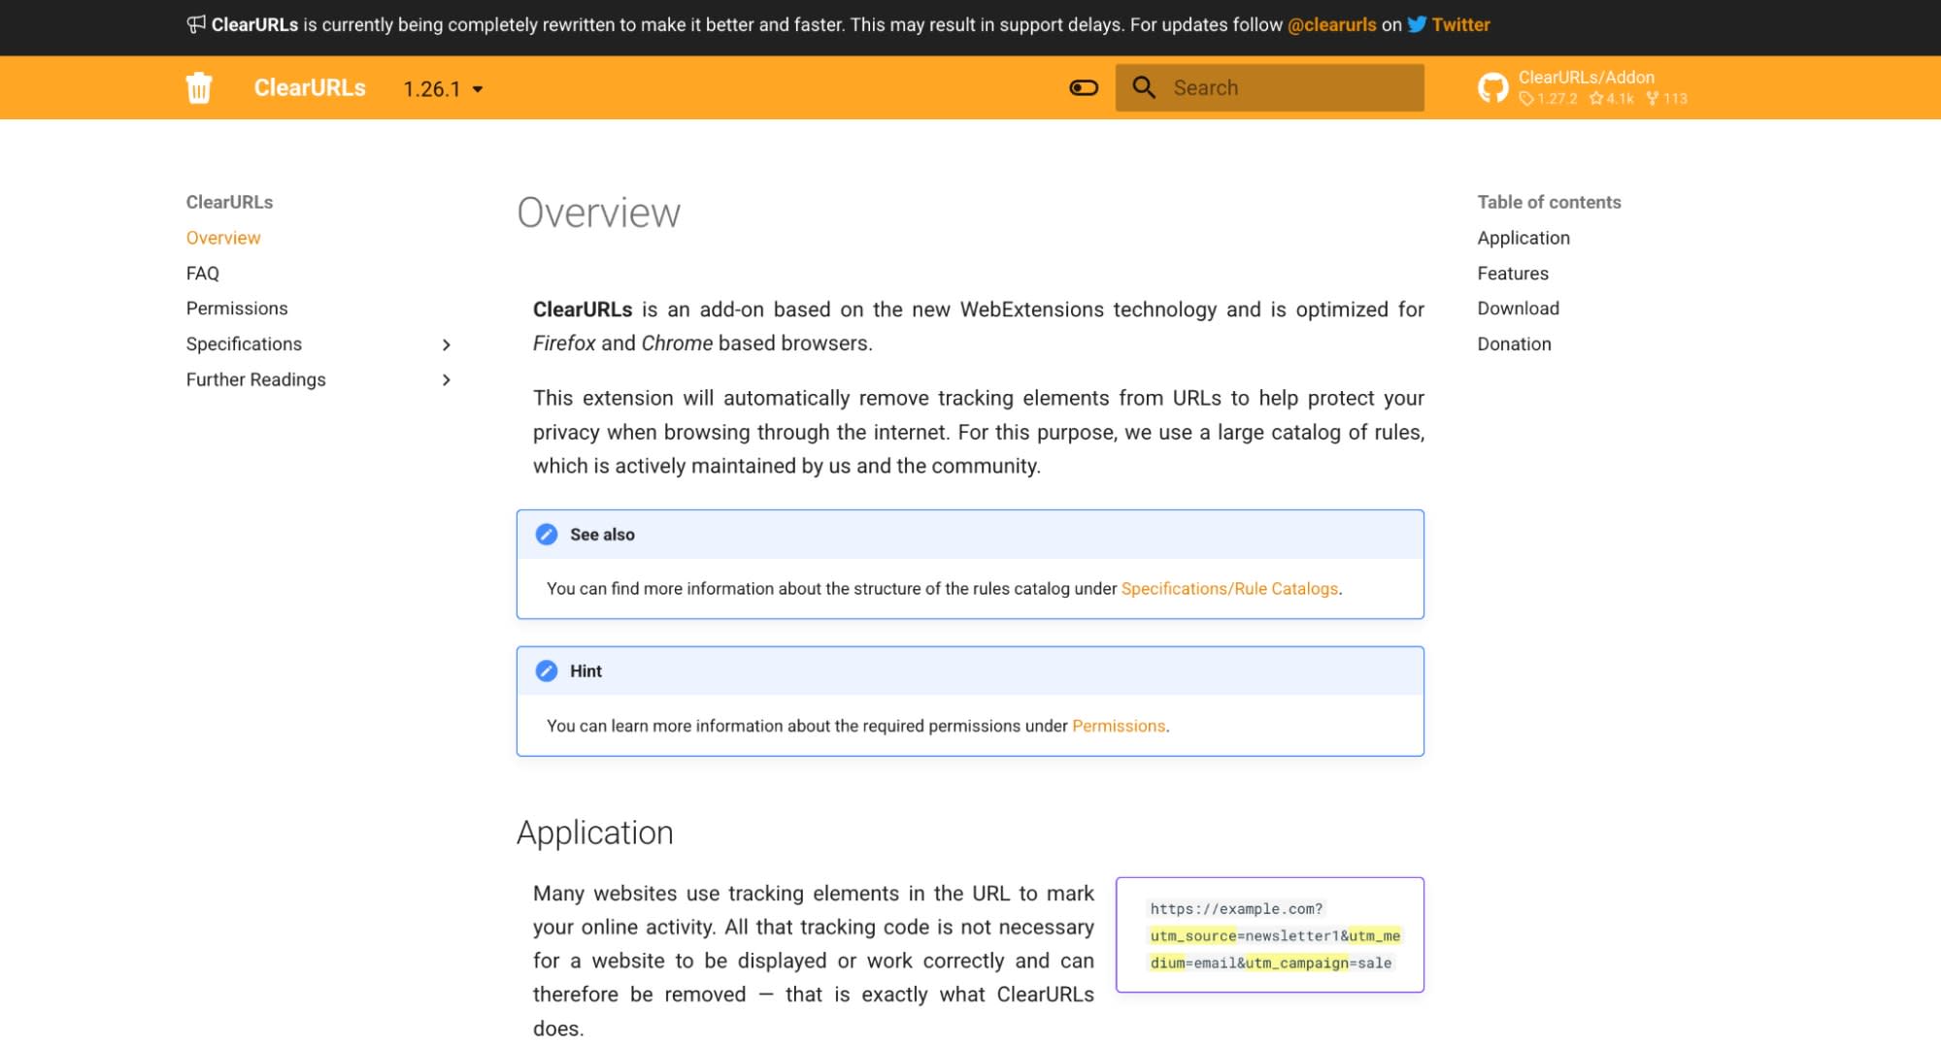Click the version tag icon showing 1.27.2
Viewport: 1941px width, 1045px height.
(x=1525, y=98)
